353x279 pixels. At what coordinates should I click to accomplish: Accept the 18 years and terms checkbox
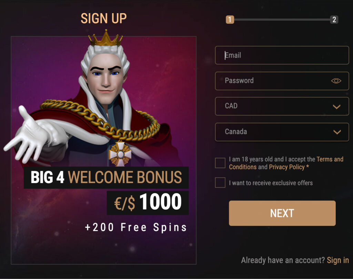(x=220, y=163)
